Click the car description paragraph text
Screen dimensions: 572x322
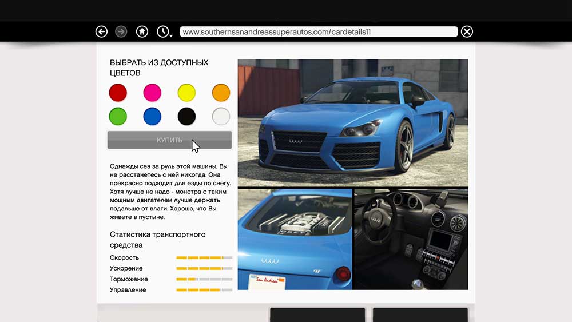pyautogui.click(x=170, y=192)
